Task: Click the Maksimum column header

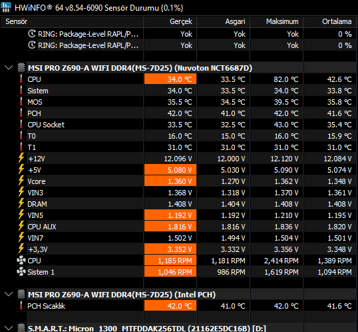Action: tap(277, 21)
